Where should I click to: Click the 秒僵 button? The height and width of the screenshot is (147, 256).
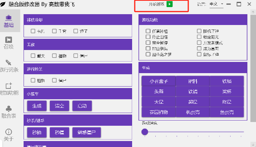60,132
